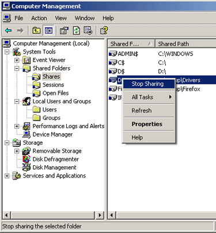The height and width of the screenshot is (233, 216).
Task: Expand the Removable Storage node
Action: point(17,151)
